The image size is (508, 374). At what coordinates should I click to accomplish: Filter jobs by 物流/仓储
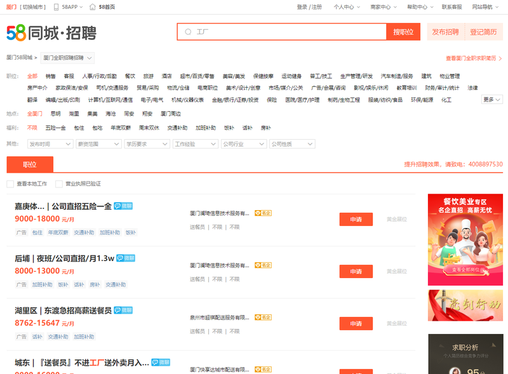tap(178, 88)
